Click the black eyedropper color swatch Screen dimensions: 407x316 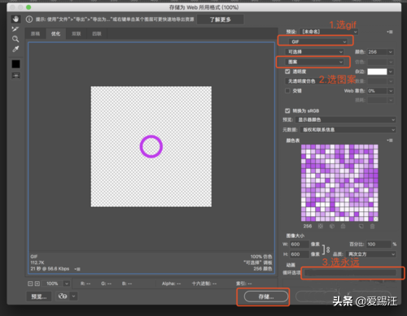click(x=15, y=64)
